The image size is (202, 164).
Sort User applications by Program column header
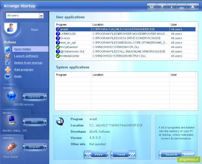click(73, 25)
